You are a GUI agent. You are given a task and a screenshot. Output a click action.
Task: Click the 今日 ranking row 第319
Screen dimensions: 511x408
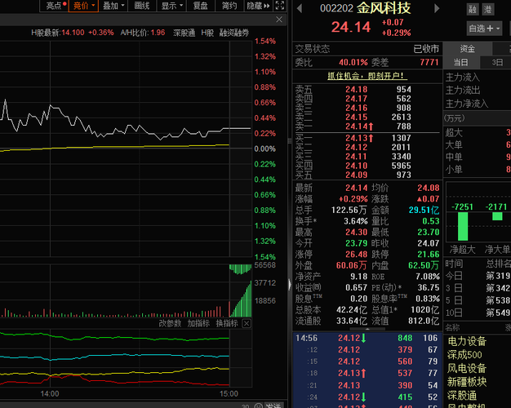pyautogui.click(x=478, y=276)
